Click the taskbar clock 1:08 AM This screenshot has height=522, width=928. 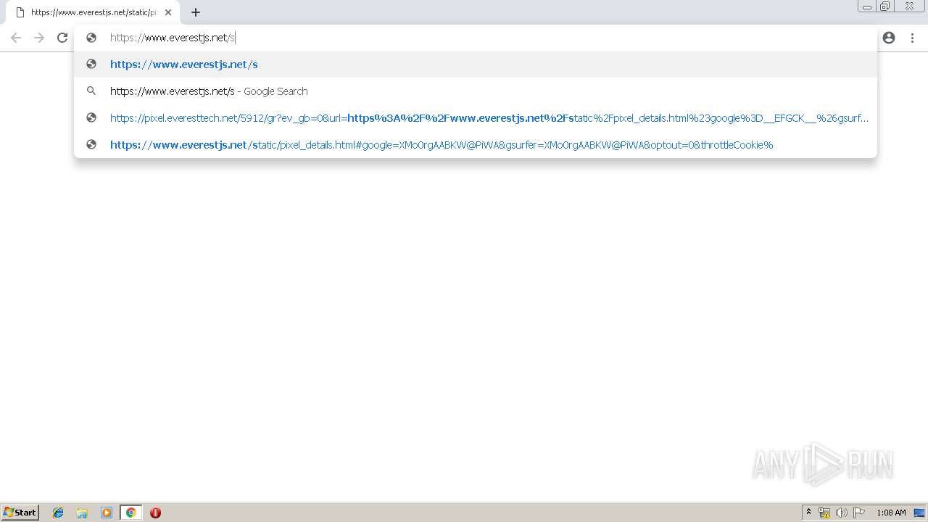(x=891, y=513)
